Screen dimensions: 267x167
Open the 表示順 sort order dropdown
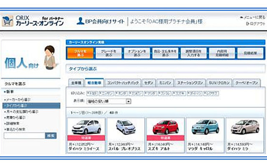click(x=109, y=101)
